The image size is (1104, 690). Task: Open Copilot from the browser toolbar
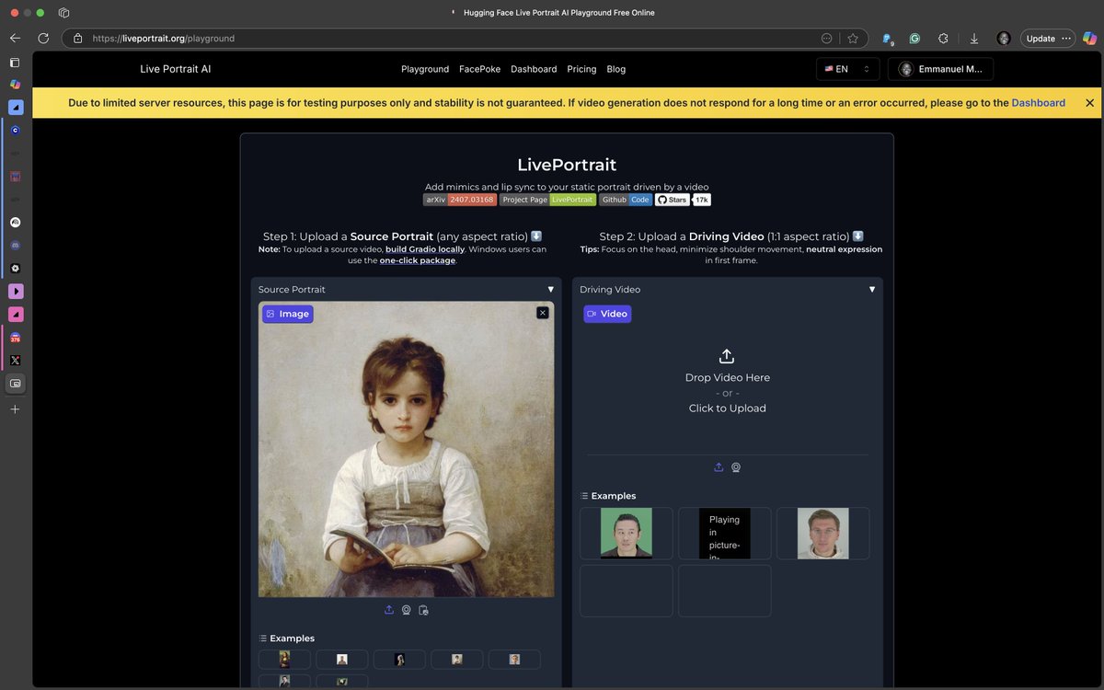click(1089, 39)
